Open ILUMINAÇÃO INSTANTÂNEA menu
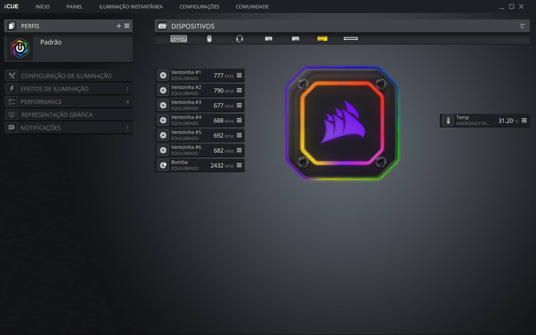The height and width of the screenshot is (335, 536). pos(131,6)
